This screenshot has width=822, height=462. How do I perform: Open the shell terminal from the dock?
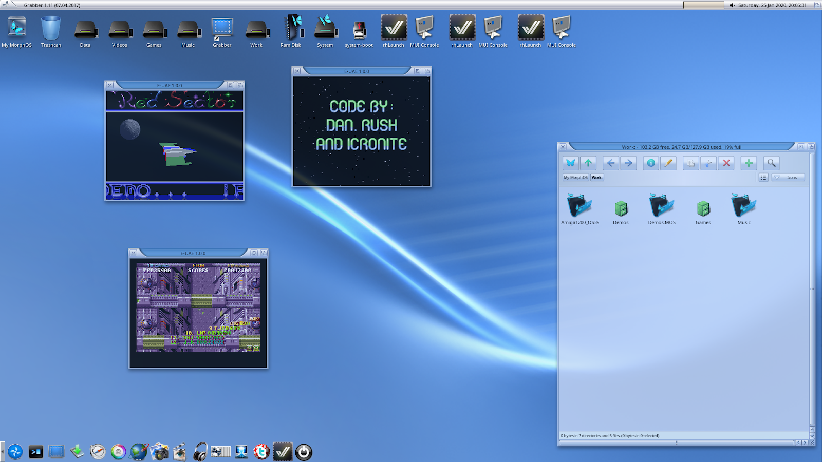pyautogui.click(x=36, y=452)
